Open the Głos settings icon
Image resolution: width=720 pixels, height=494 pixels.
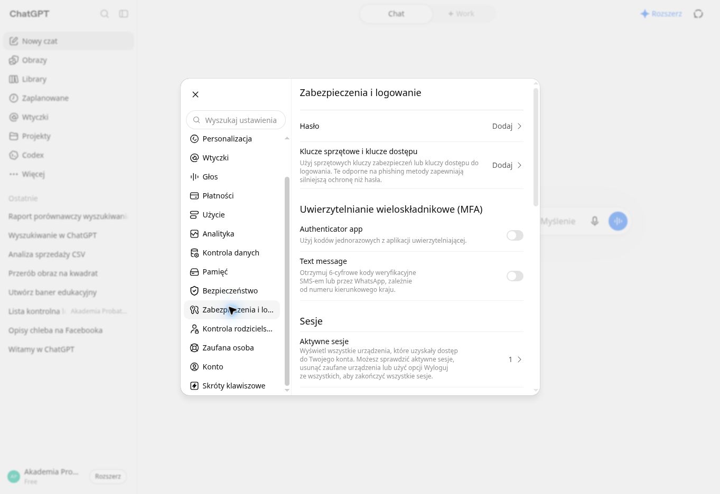194,177
